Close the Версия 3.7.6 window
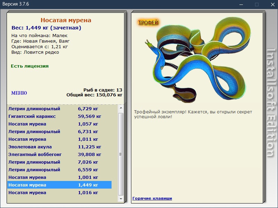 (x=273, y=5)
